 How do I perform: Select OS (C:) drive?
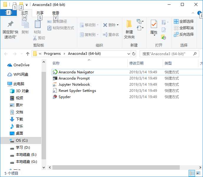[x=21, y=140]
